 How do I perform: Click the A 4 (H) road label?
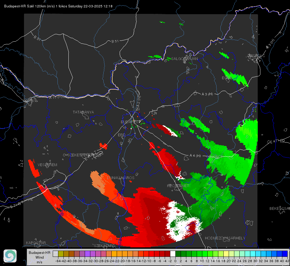click(x=195, y=156)
